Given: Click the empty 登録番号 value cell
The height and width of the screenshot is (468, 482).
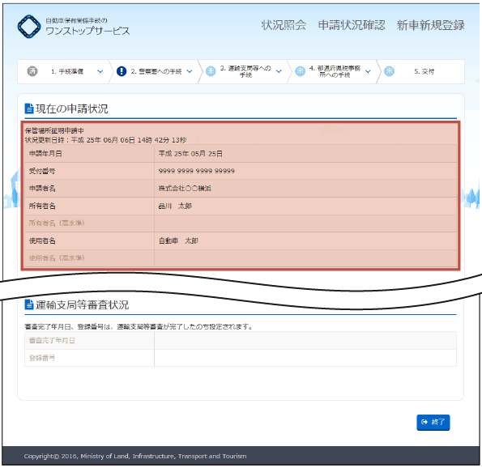Looking at the screenshot, I should (x=305, y=358).
